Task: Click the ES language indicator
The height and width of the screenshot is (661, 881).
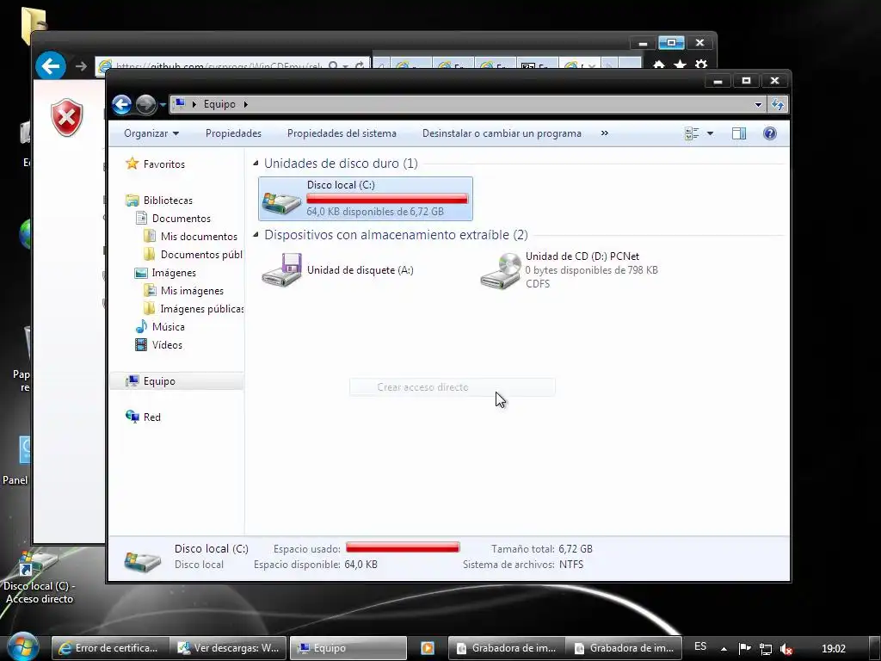Action: (700, 646)
